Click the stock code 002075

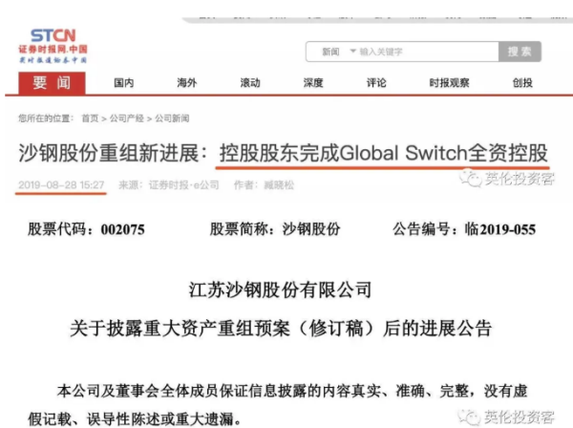click(123, 229)
